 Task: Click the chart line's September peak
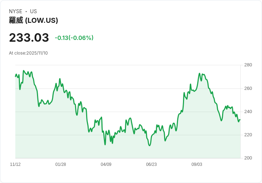(200, 73)
